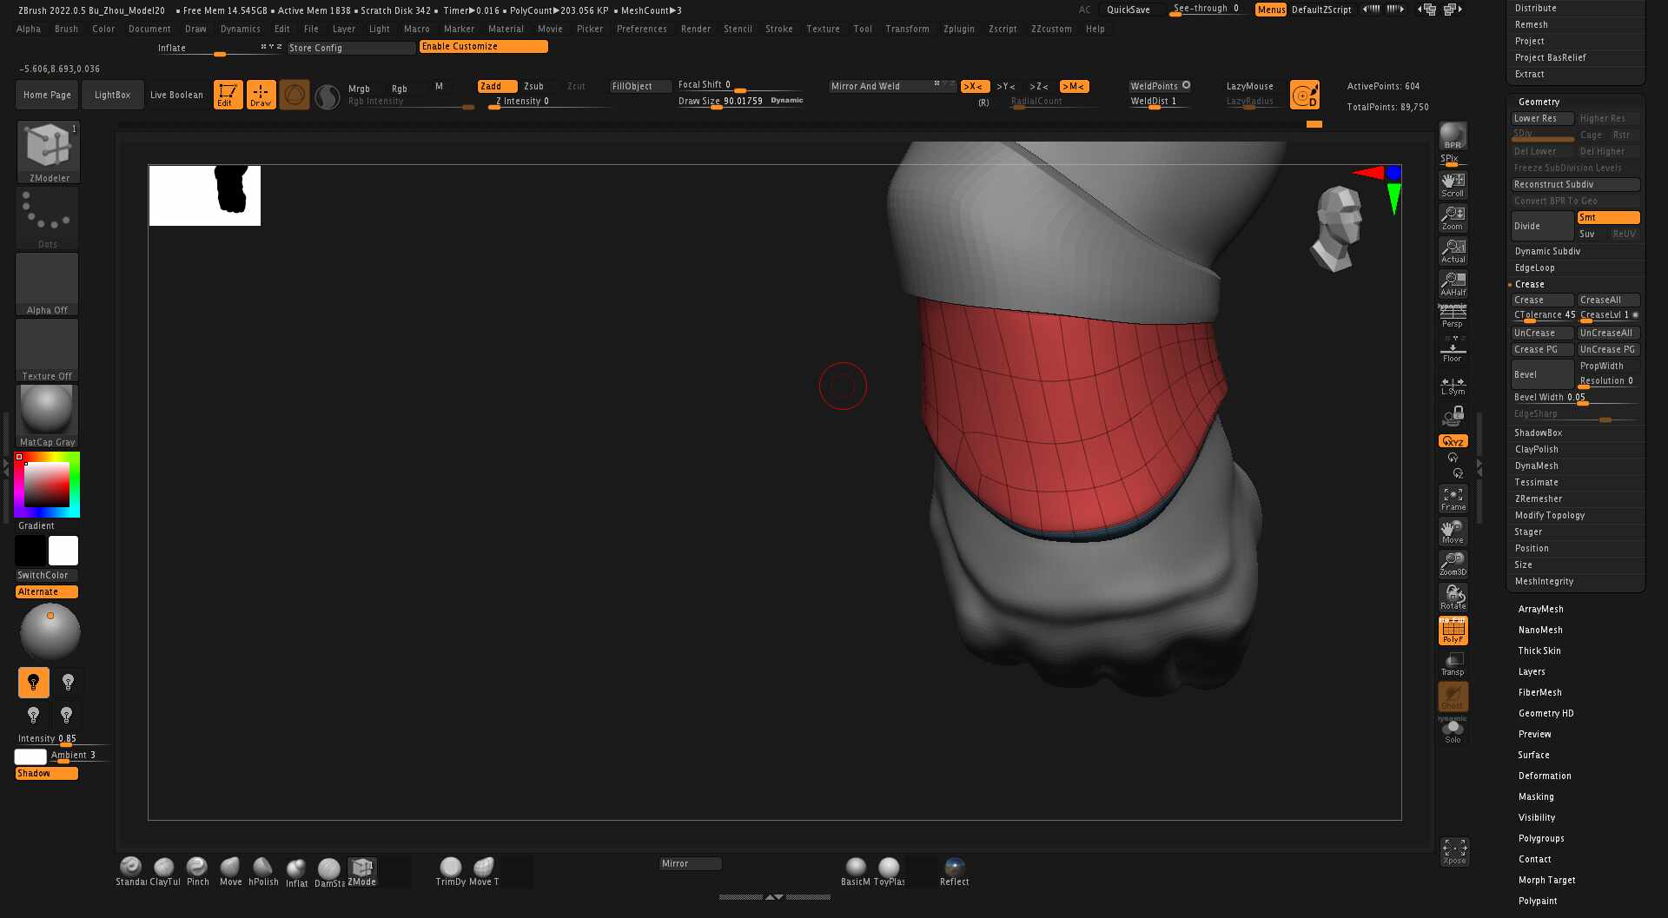Select the ToyPlastic material
The height and width of the screenshot is (918, 1668).
click(x=889, y=871)
